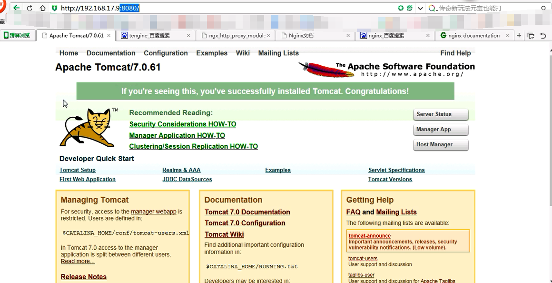Viewport: 552px width, 283px height.
Task: Open the tomcat-announce mailing list link
Action: 370,236
